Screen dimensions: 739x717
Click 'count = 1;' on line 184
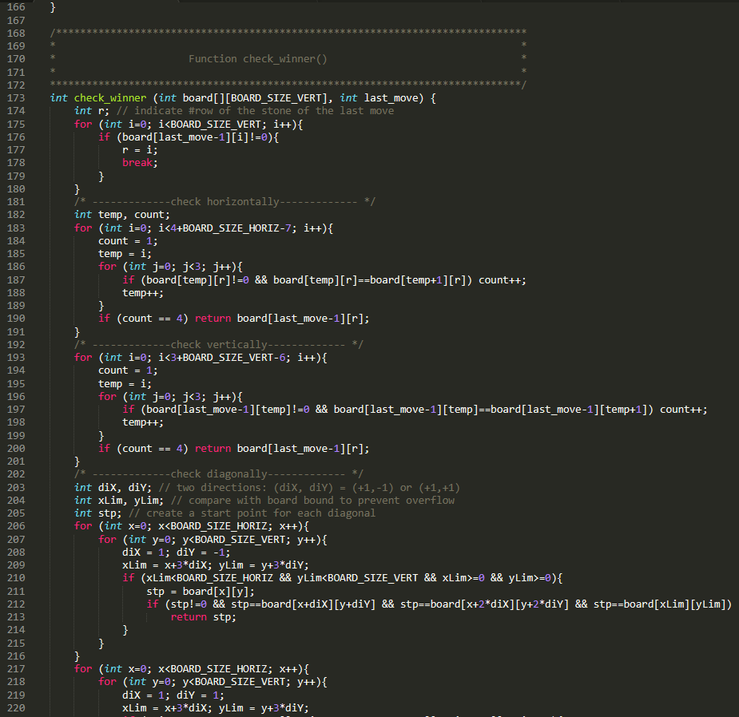128,240
